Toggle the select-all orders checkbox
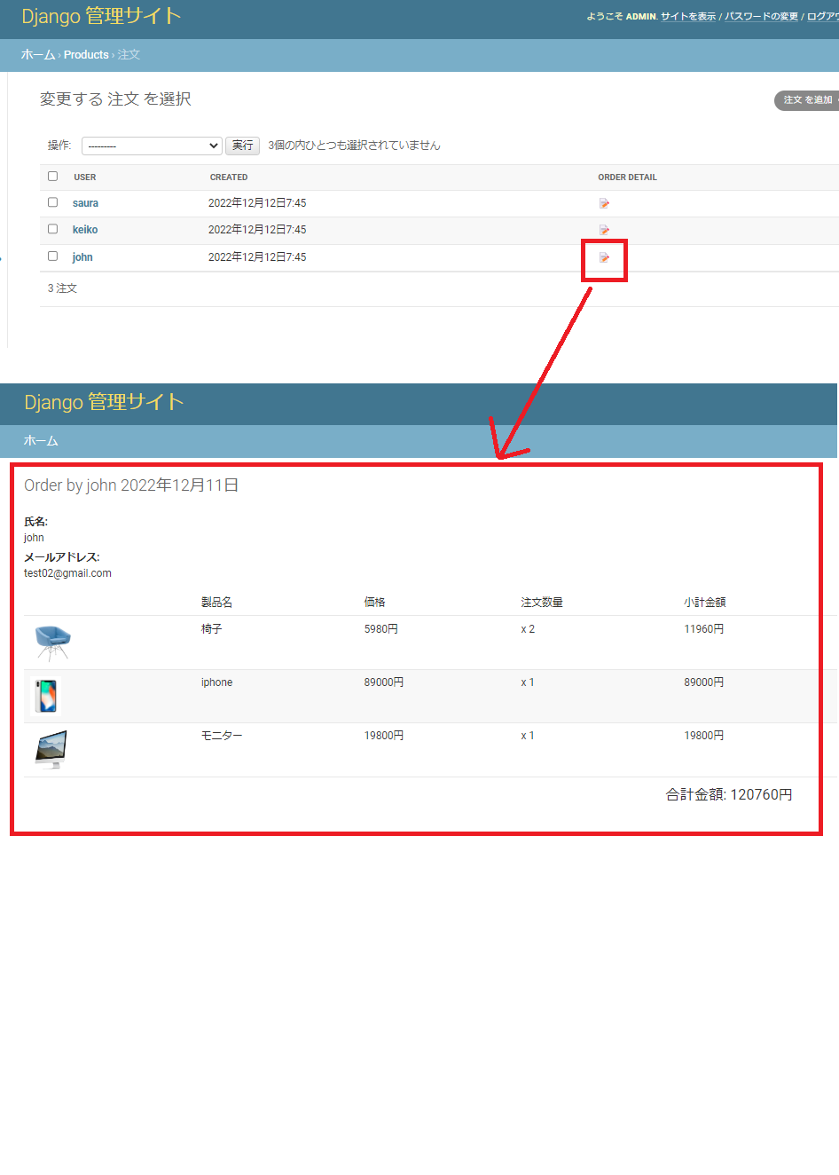The height and width of the screenshot is (1175, 839). click(51, 176)
